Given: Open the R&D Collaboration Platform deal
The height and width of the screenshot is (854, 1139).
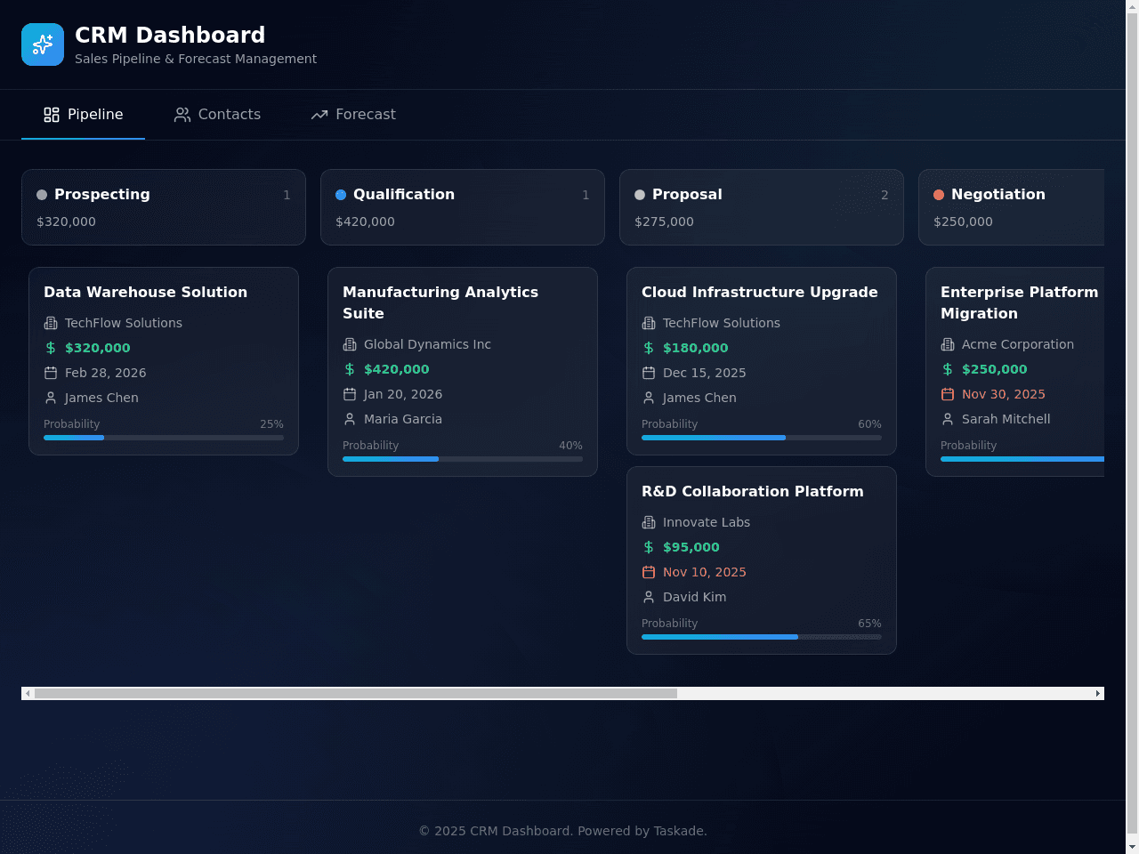Looking at the screenshot, I should pyautogui.click(x=762, y=560).
